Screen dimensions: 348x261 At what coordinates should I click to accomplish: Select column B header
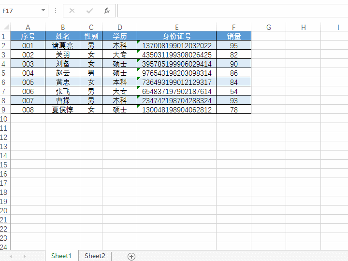coord(63,27)
